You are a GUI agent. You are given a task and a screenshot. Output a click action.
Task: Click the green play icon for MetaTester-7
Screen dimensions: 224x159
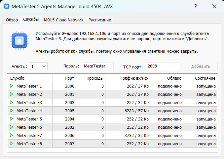click(12, 135)
